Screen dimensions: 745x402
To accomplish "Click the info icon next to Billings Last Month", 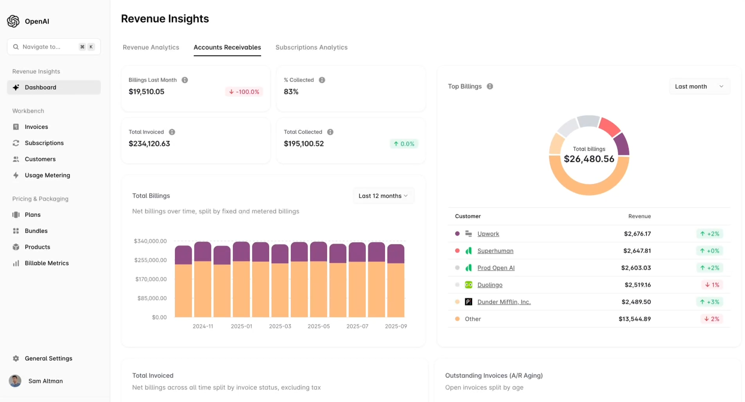I will click(184, 80).
